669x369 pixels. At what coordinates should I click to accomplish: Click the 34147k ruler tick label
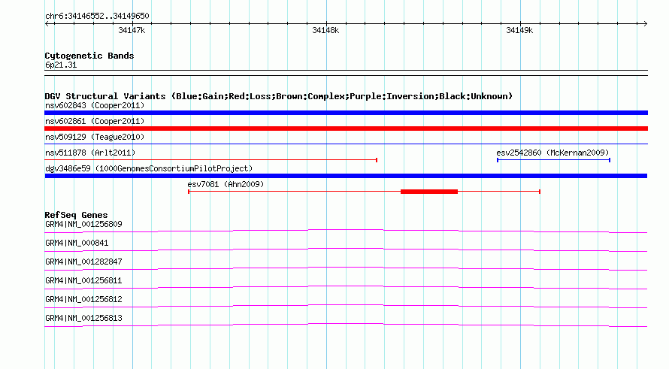(132, 30)
